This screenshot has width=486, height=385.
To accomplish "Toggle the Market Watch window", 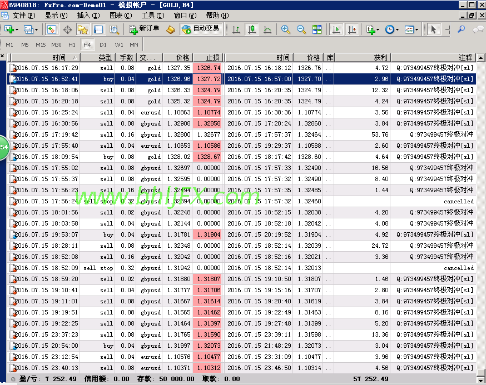I will click(51, 29).
